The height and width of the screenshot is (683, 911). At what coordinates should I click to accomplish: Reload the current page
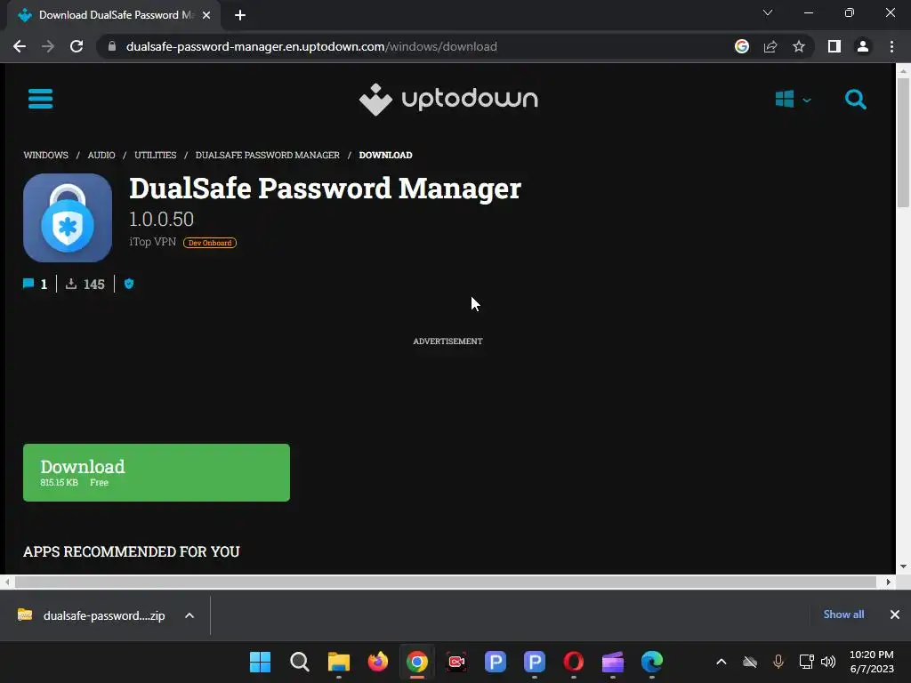point(77,46)
